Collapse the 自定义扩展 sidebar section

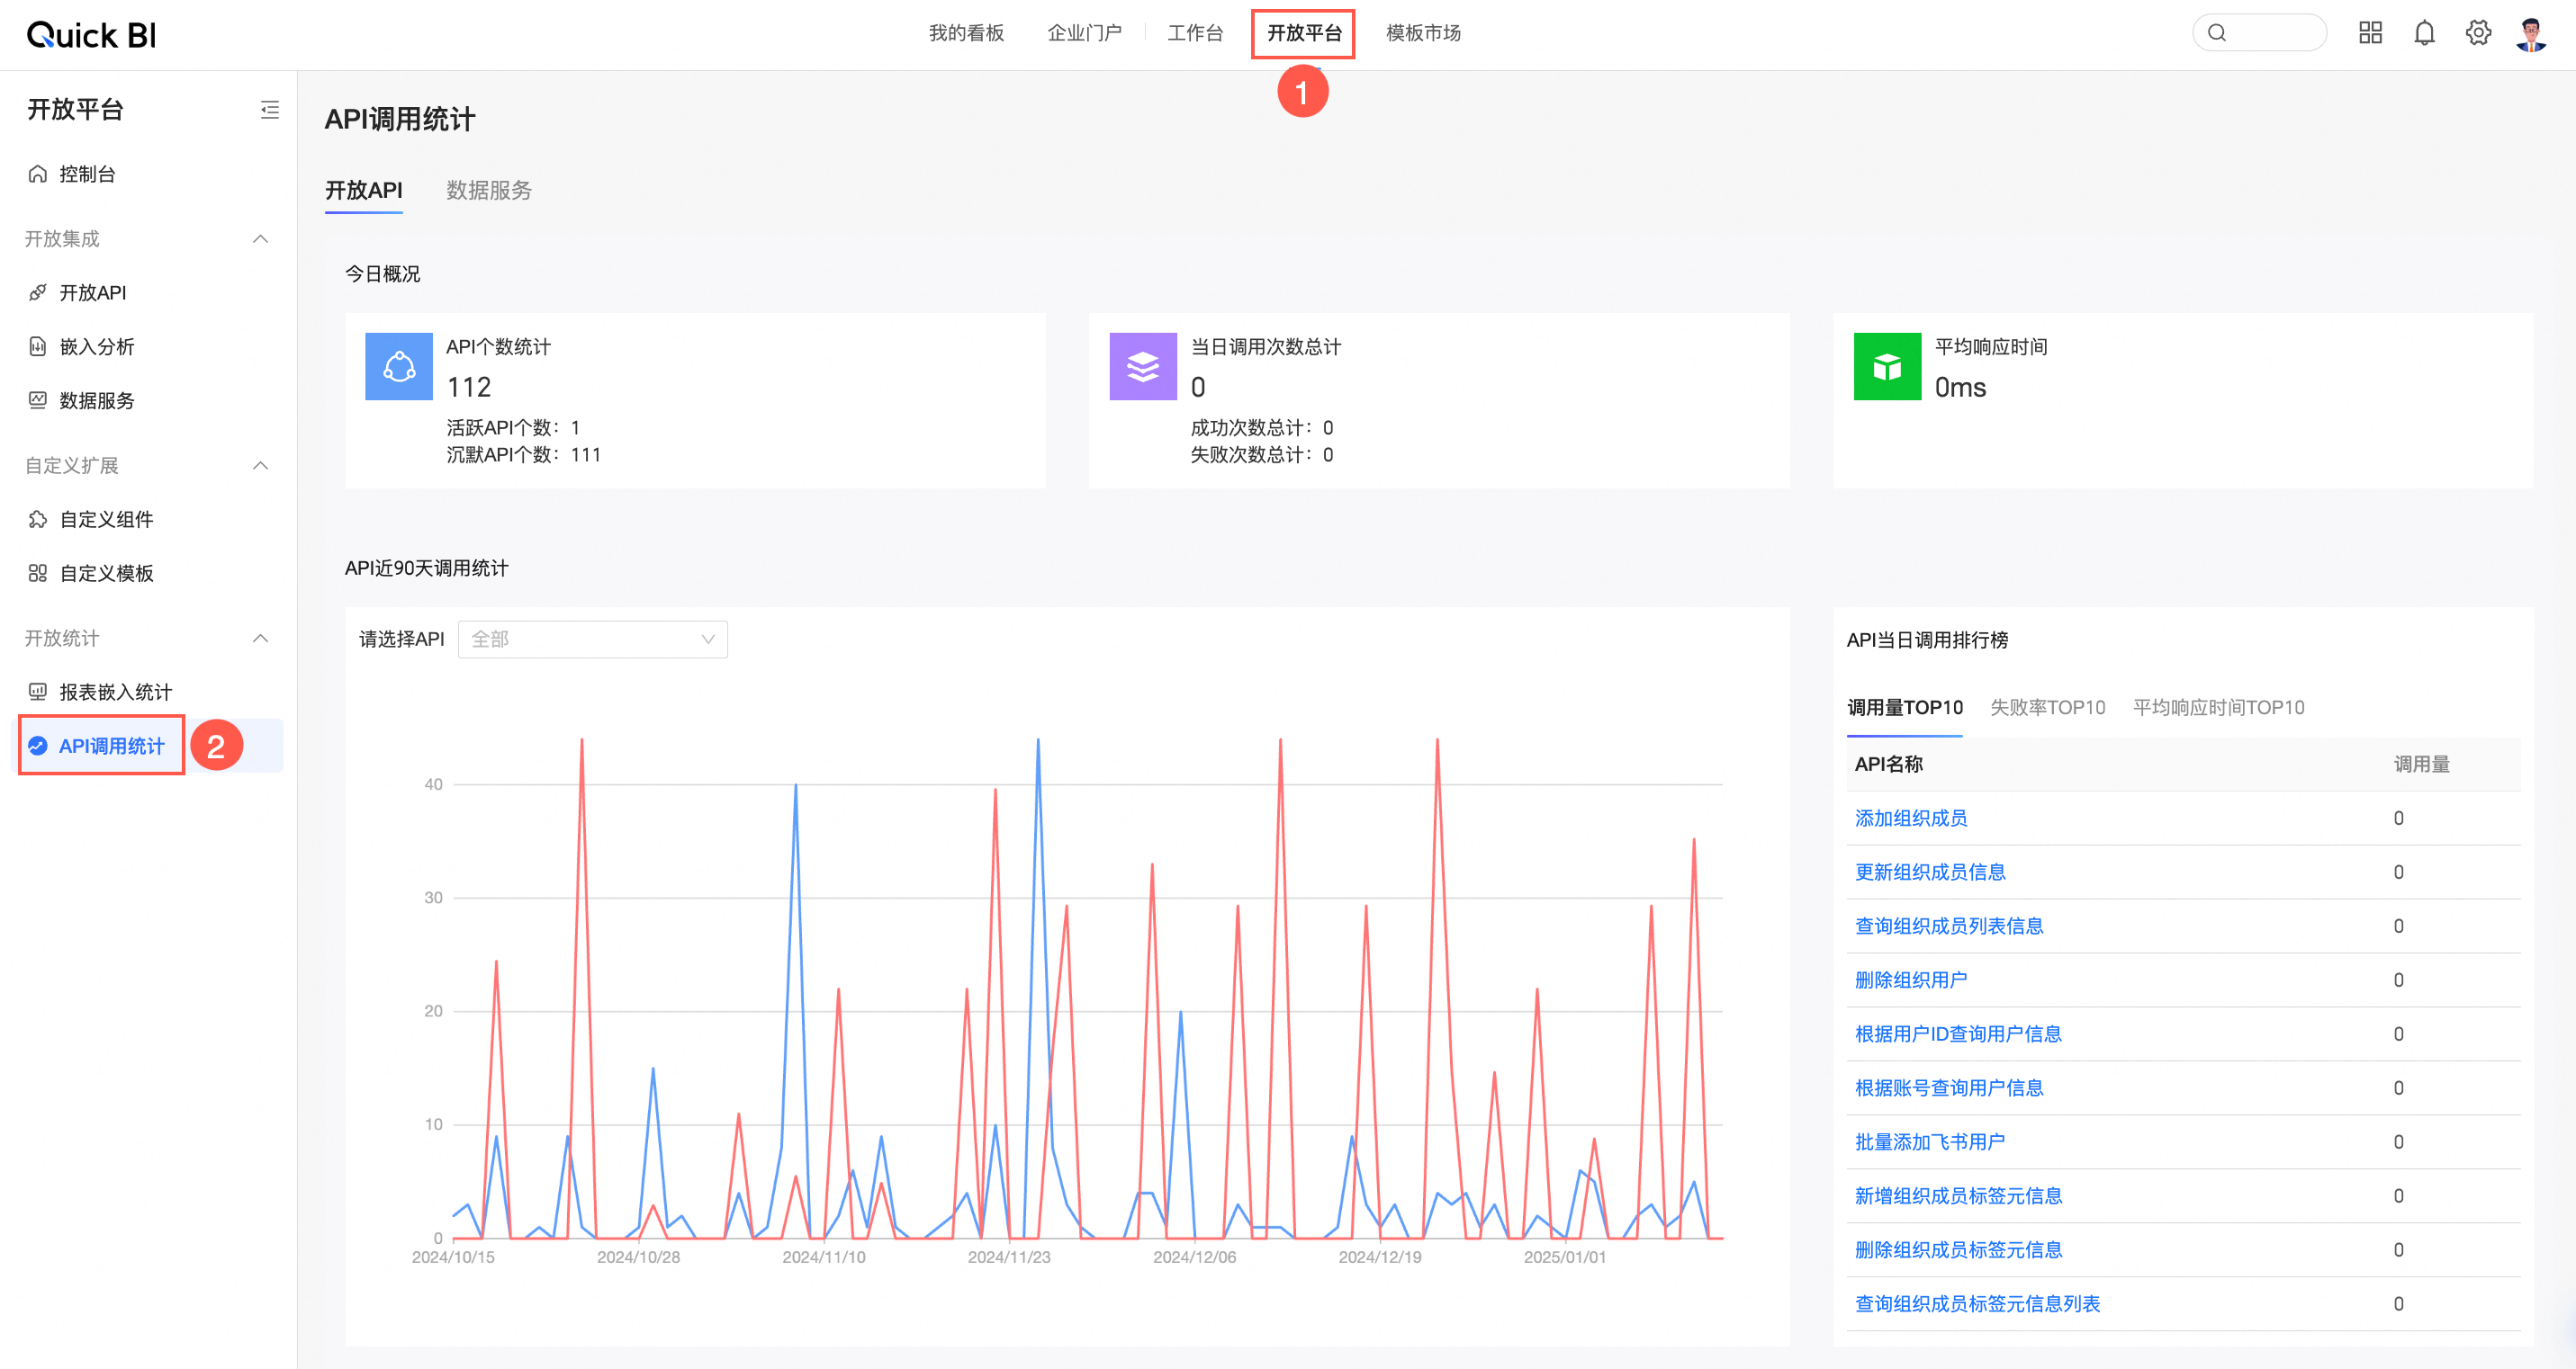tap(260, 466)
